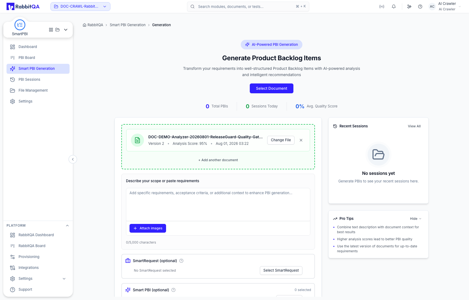Screen dimensions: 469x300
Task: Click the Attach images button
Action: (148, 228)
